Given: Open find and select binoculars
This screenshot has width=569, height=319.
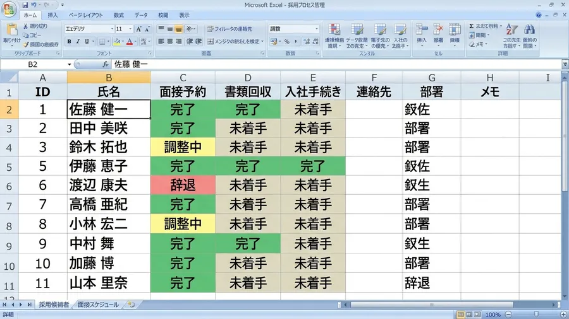Looking at the screenshot, I should click(x=529, y=35).
